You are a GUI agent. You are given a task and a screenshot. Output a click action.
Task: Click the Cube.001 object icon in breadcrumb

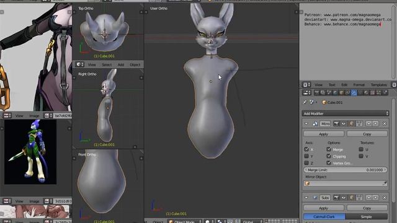(324, 102)
